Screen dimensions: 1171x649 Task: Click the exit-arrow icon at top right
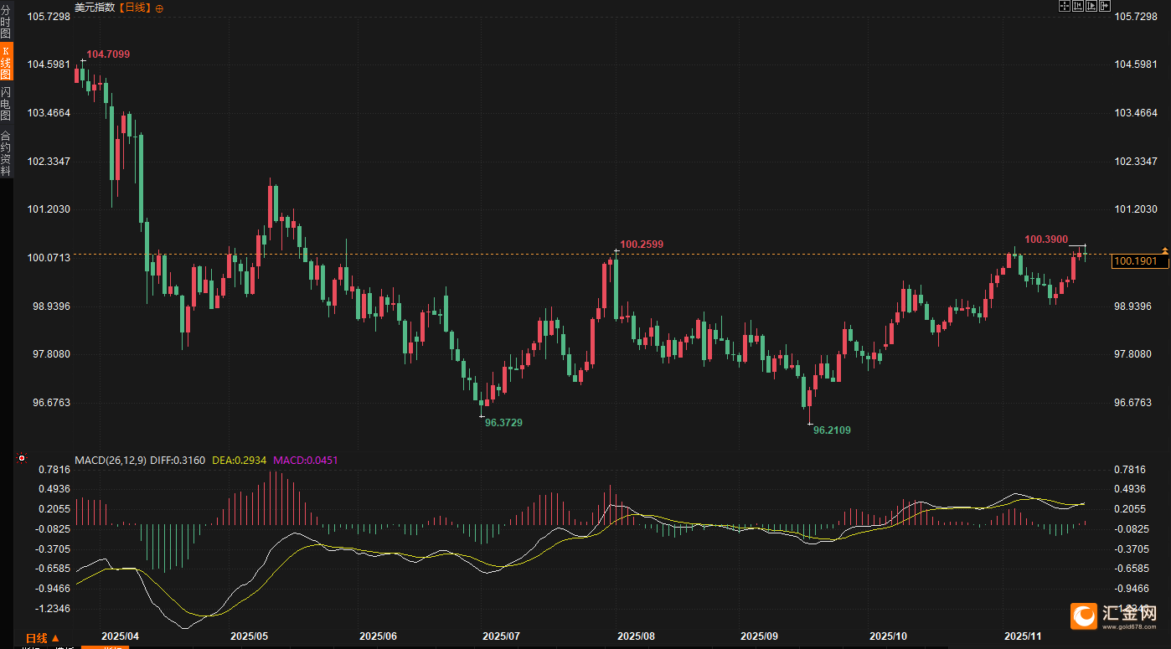(1105, 6)
